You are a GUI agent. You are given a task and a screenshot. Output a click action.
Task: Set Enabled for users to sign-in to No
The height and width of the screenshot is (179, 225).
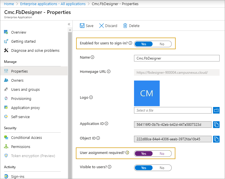(x=162, y=44)
